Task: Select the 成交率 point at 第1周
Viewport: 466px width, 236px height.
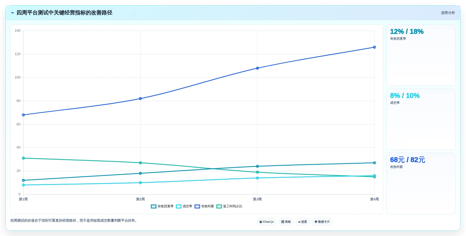Action: click(23, 185)
